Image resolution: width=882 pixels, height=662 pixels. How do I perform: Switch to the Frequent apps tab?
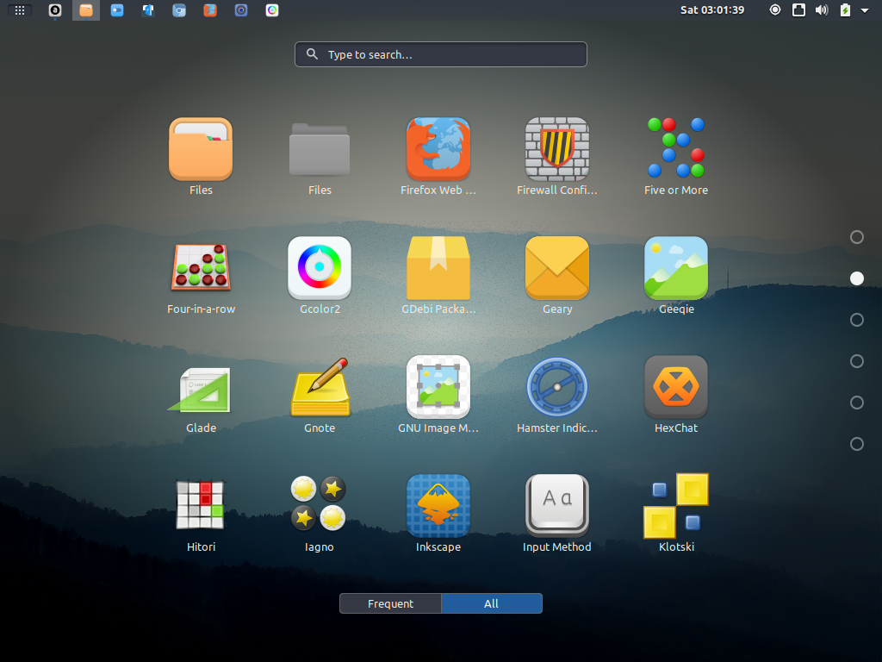coord(390,603)
